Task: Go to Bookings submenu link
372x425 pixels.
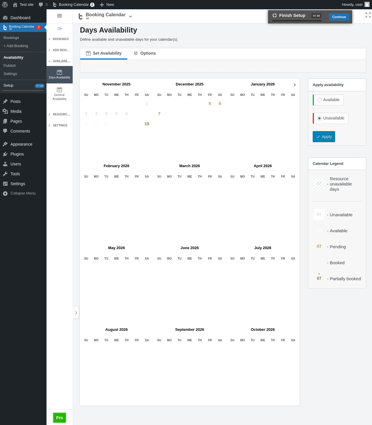Action: coord(11,38)
